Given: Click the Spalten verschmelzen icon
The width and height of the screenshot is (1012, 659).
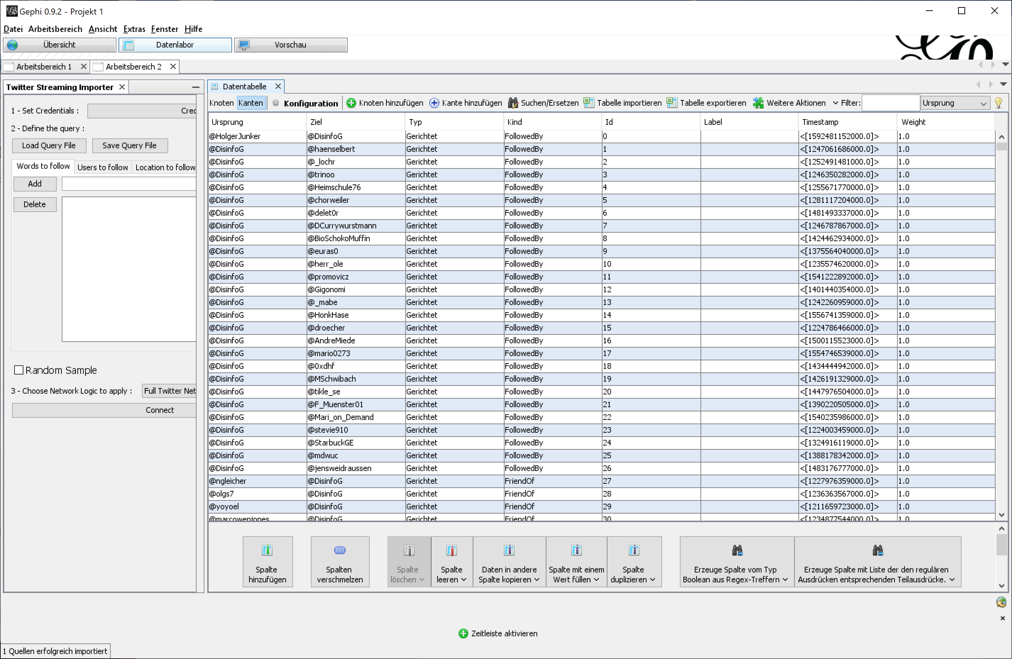Looking at the screenshot, I should point(339,551).
